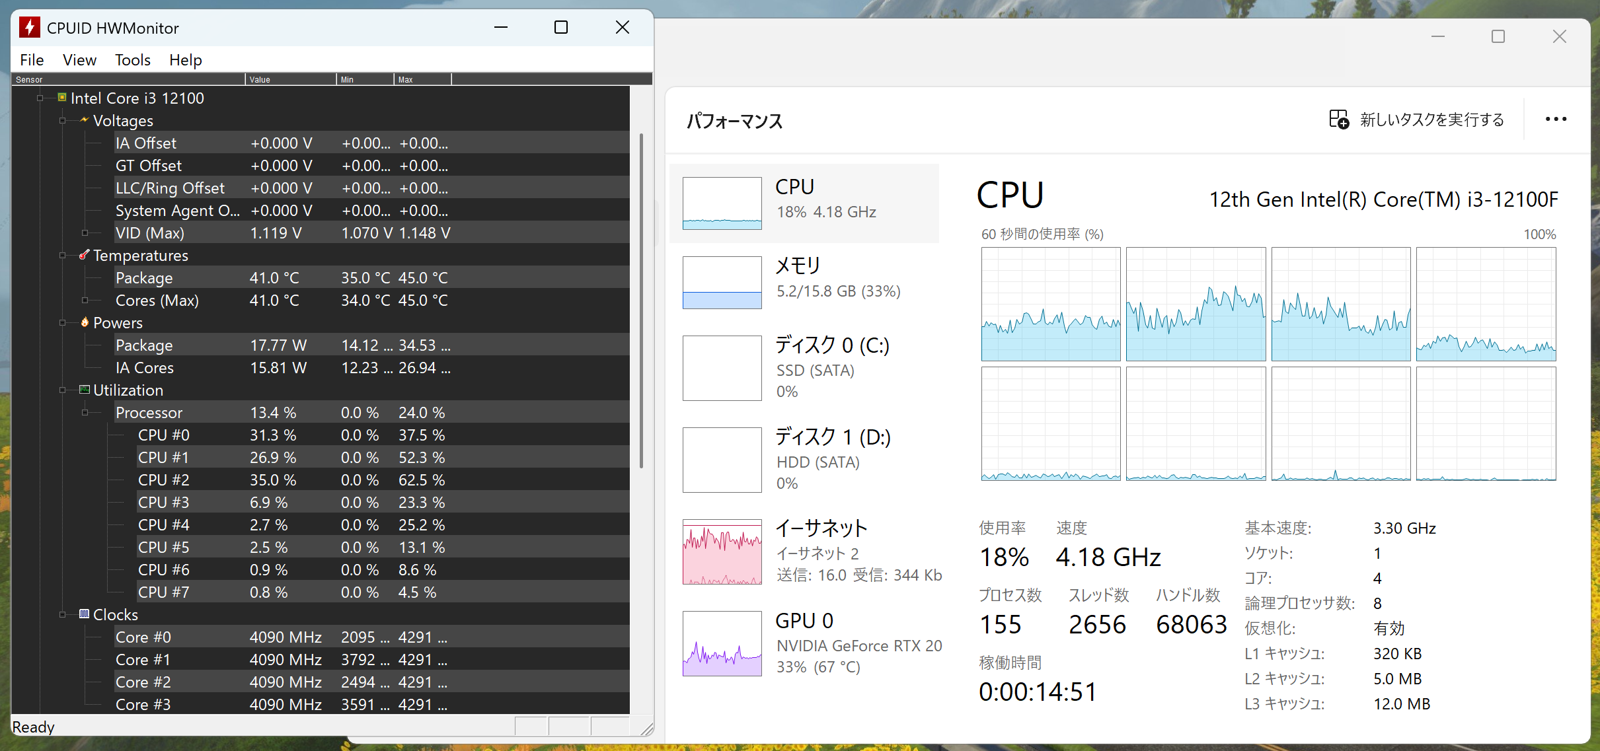The height and width of the screenshot is (751, 1600).
Task: Select the GPU 0 thumbnail graph
Action: pyautogui.click(x=722, y=643)
